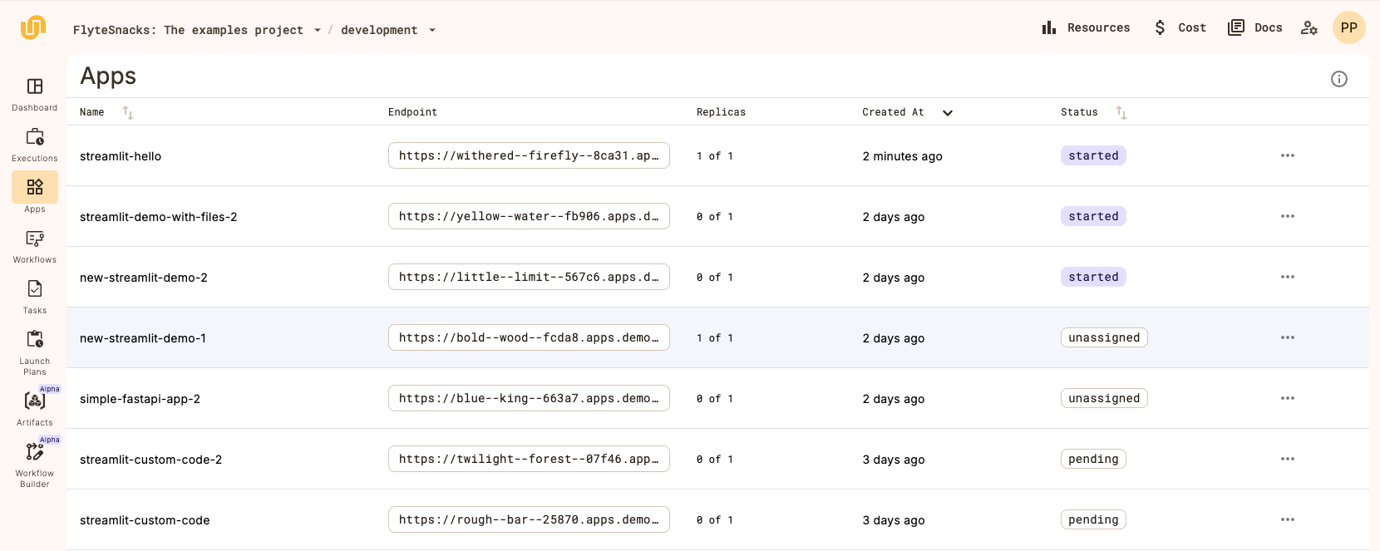Open Workflows from the sidebar
This screenshot has height=551, width=1380.
tap(35, 239)
